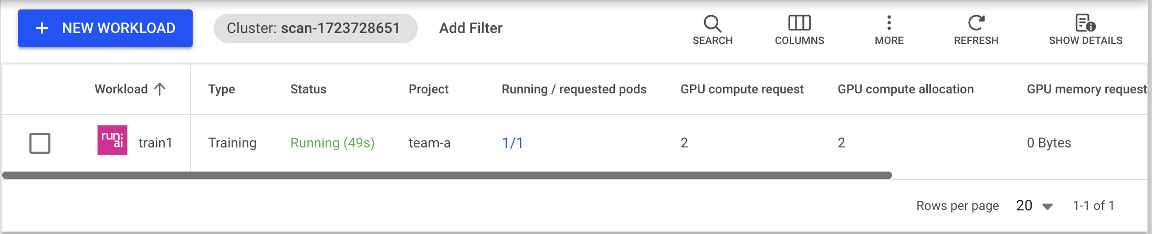Open the Cluster scan-1723728651 filter chip

(x=316, y=28)
